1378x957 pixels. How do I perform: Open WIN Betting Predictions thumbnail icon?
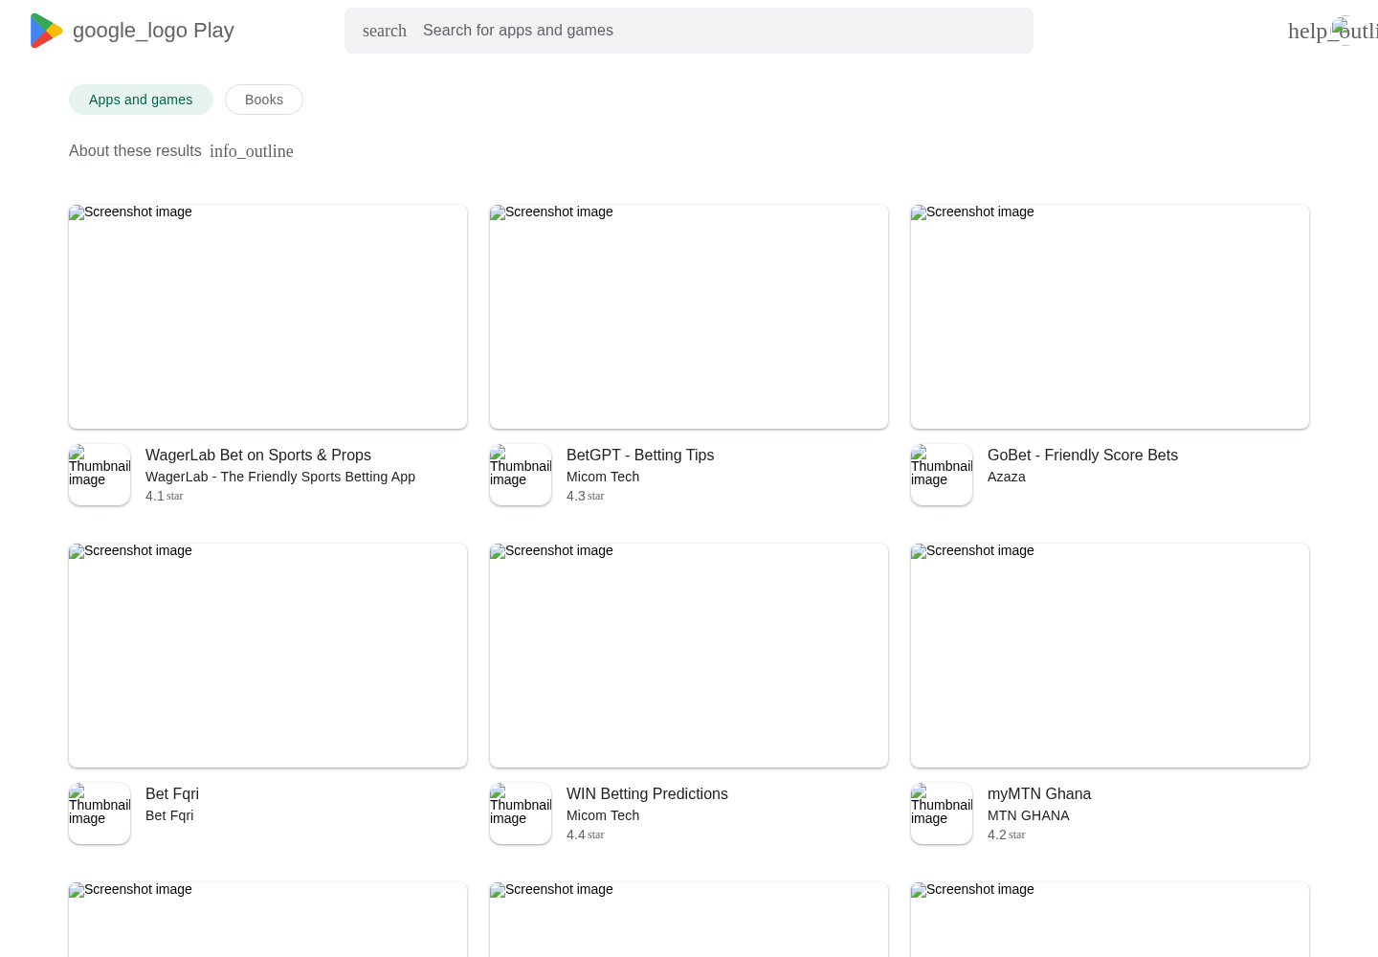(x=521, y=813)
